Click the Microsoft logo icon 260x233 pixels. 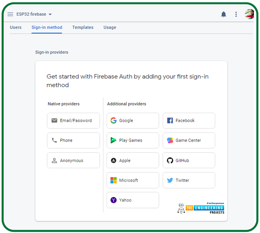(x=113, y=180)
